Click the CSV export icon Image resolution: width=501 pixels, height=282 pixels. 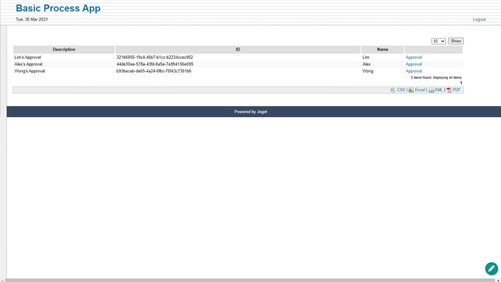click(x=393, y=90)
